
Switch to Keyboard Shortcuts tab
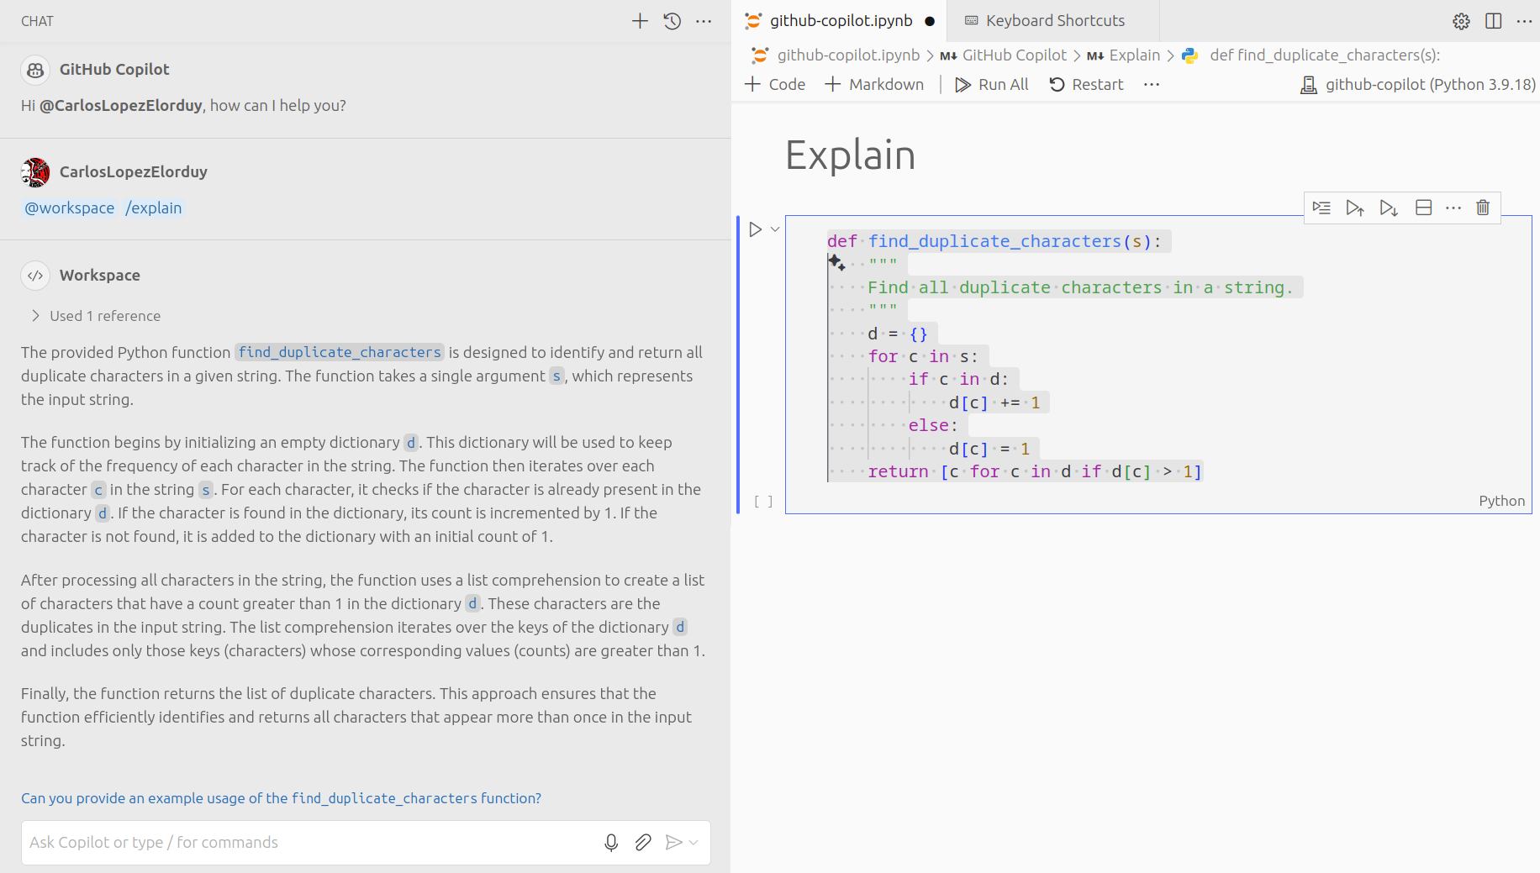pyautogui.click(x=1054, y=21)
